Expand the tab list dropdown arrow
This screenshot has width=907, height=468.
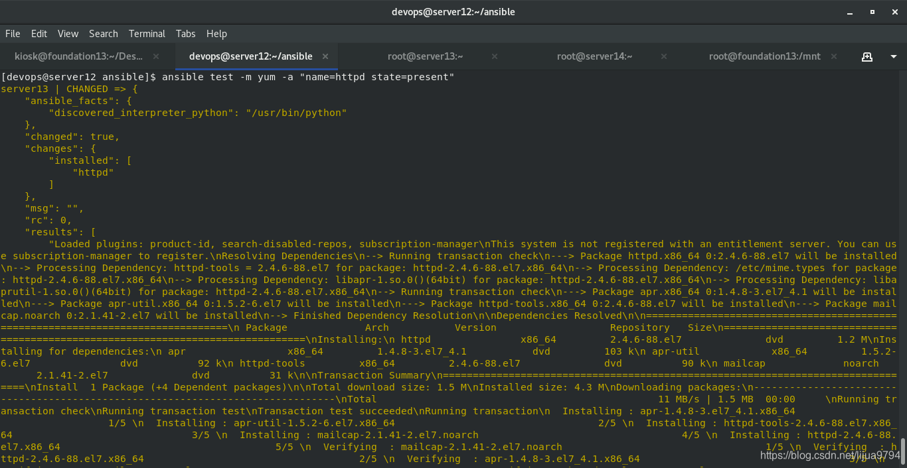[893, 56]
